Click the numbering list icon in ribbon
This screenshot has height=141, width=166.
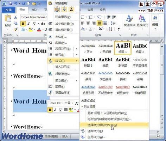pos(91,17)
